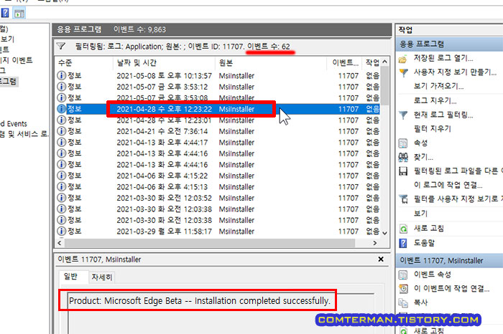
Task: Select event dated 2021-04-06 오후 4:15:22
Action: pyautogui.click(x=218, y=176)
